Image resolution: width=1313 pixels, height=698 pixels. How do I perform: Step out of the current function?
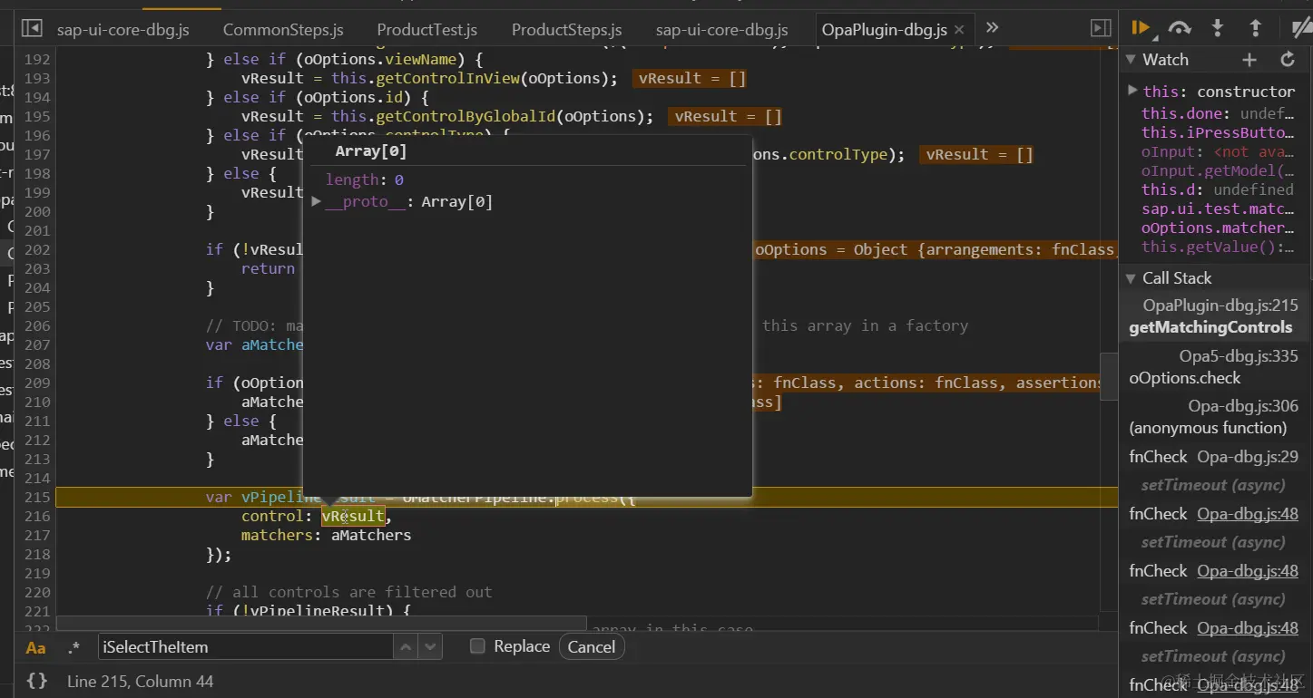point(1256,29)
